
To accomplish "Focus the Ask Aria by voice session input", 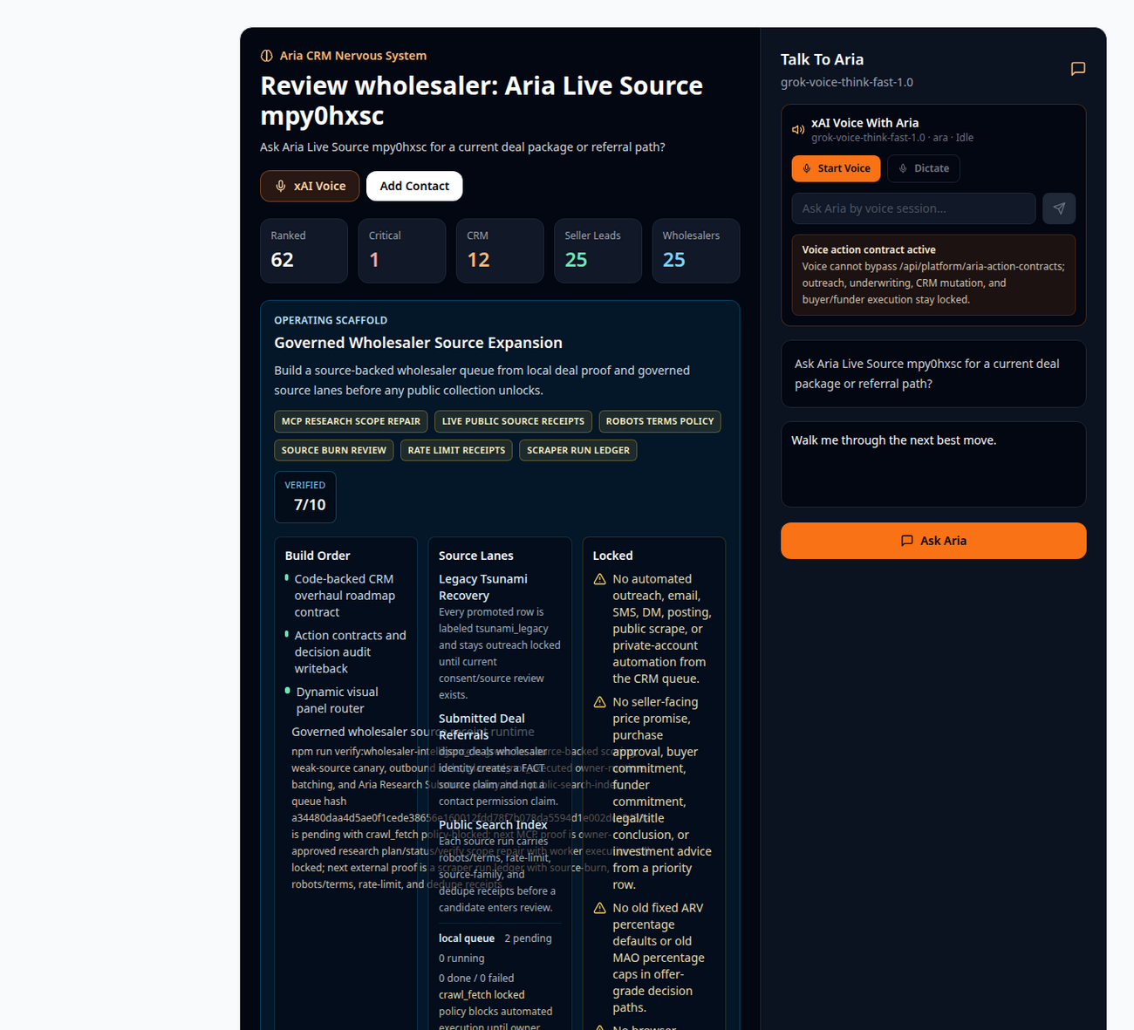I will pyautogui.click(x=913, y=208).
